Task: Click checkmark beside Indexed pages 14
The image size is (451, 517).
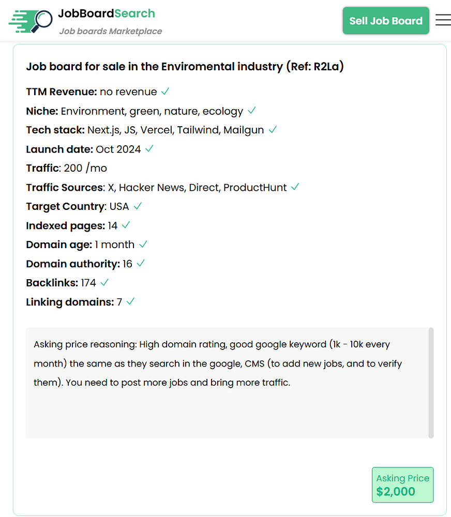Action: (x=126, y=225)
